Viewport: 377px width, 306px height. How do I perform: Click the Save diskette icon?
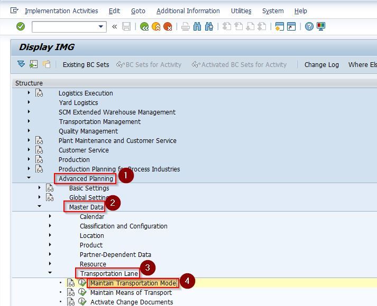click(126, 26)
